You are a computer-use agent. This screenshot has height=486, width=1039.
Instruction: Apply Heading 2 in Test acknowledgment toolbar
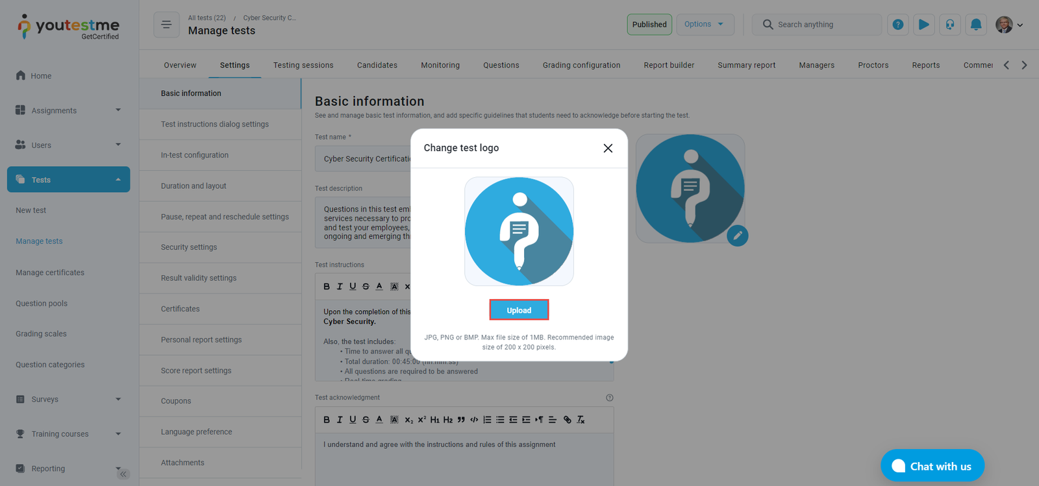click(448, 420)
